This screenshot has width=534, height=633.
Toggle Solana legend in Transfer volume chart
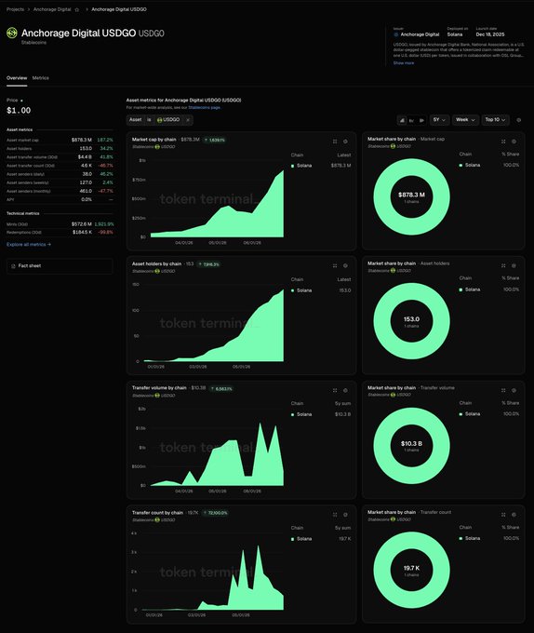point(301,414)
